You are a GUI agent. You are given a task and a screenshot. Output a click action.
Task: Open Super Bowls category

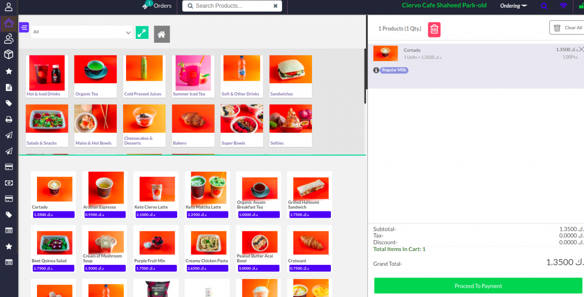(x=242, y=125)
